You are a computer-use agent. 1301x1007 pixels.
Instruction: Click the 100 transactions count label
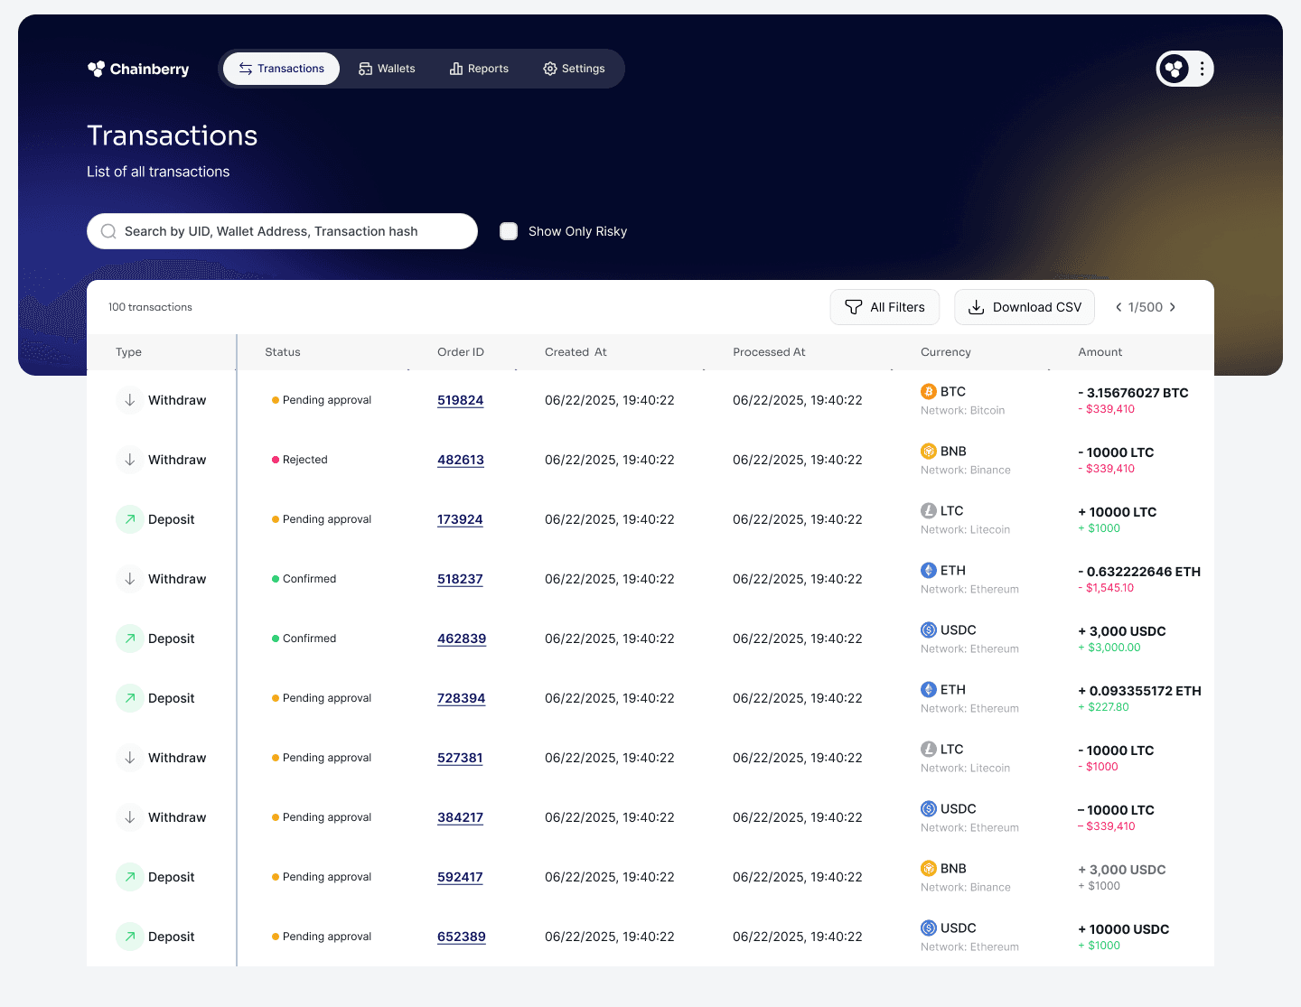coord(150,307)
